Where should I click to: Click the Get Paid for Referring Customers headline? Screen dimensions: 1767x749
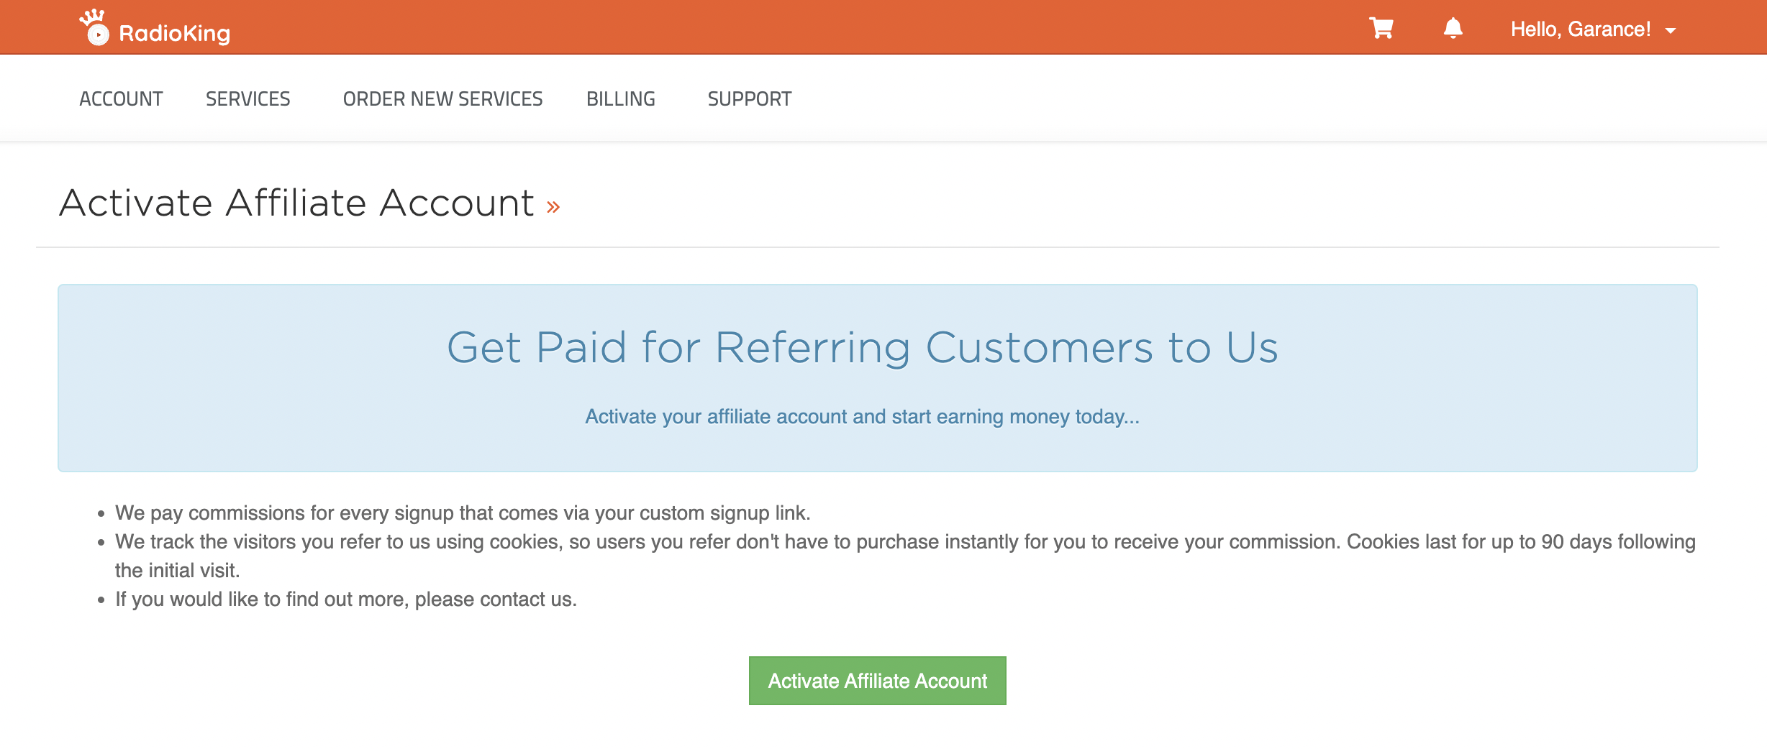pyautogui.click(x=863, y=348)
